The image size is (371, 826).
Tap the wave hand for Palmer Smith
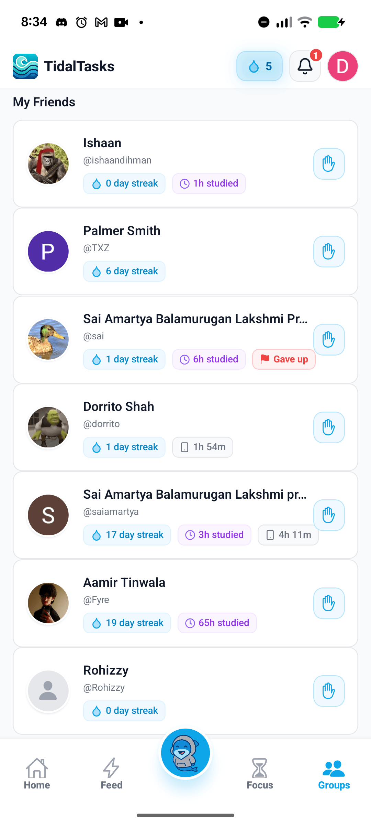[329, 252]
